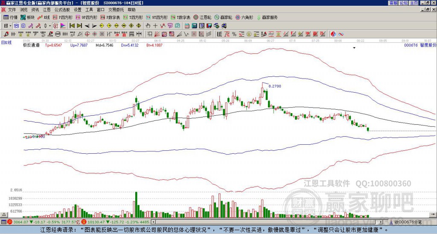
Task: Open the 江恩轮 Gann wheel tool
Action: [202, 18]
